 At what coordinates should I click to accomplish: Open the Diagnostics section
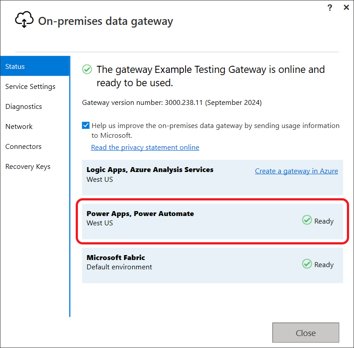[24, 107]
